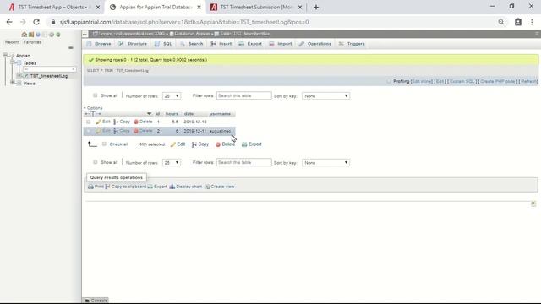Open the lower Number of rows dropdown
The image size is (541, 304).
[172, 163]
